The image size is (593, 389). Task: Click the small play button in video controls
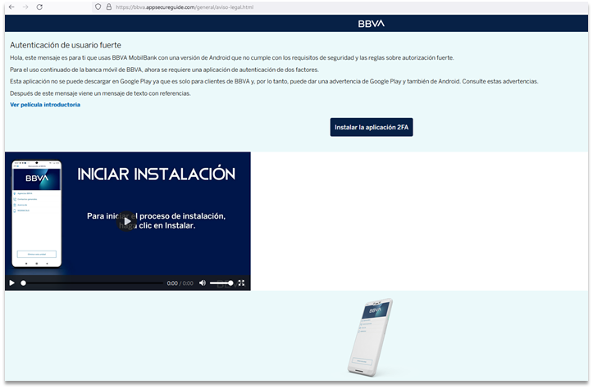click(x=12, y=283)
